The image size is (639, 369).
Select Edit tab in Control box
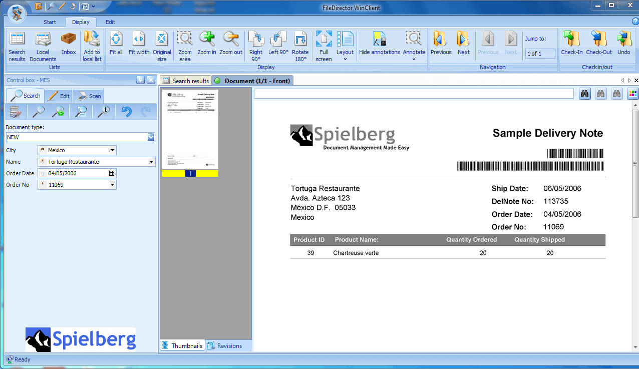(x=59, y=96)
